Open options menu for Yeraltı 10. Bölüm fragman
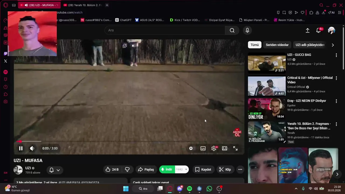The height and width of the screenshot is (194, 345). [336, 124]
